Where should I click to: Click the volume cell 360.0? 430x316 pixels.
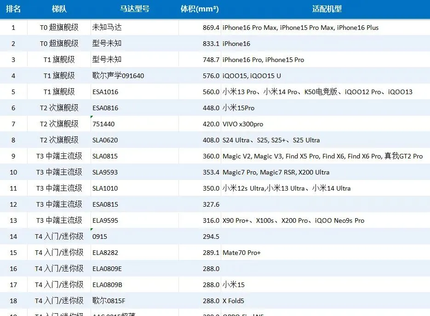coord(211,156)
